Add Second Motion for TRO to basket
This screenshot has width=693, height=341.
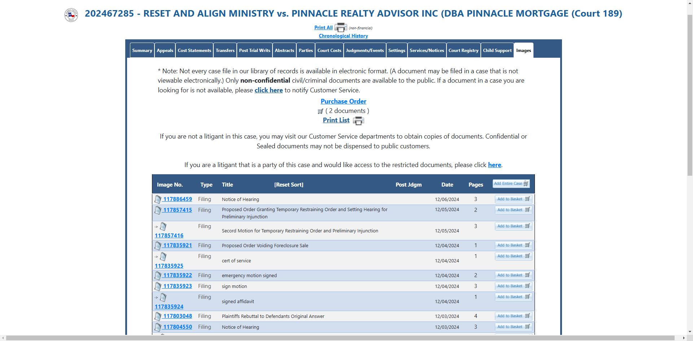pyautogui.click(x=513, y=226)
